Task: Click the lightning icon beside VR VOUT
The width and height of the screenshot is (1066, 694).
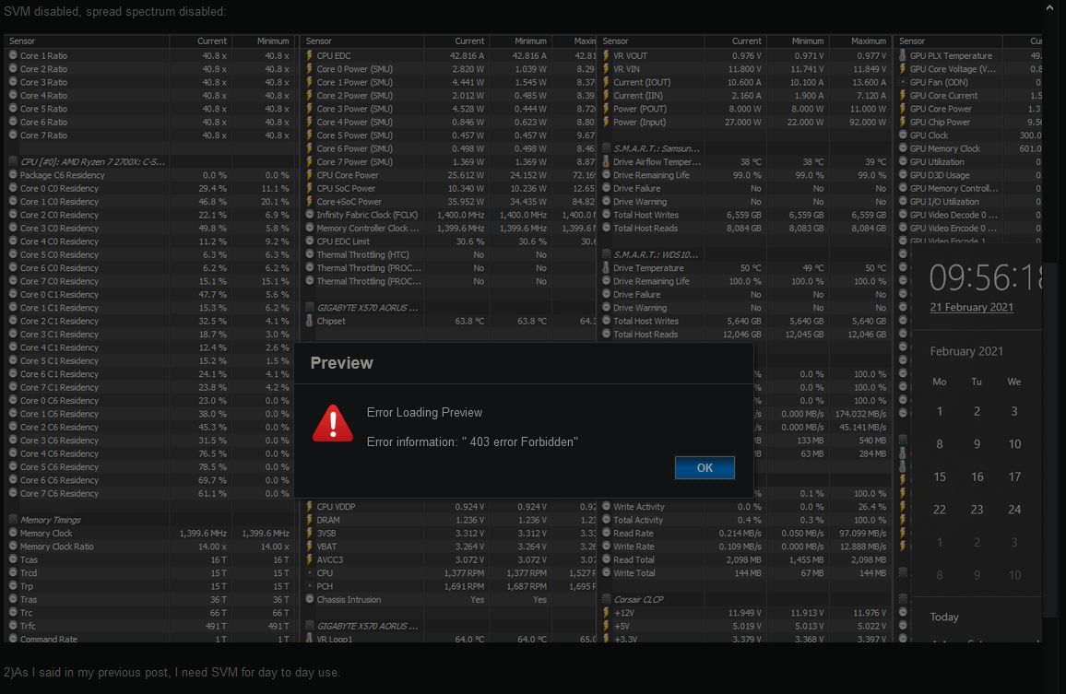Action: pos(606,55)
